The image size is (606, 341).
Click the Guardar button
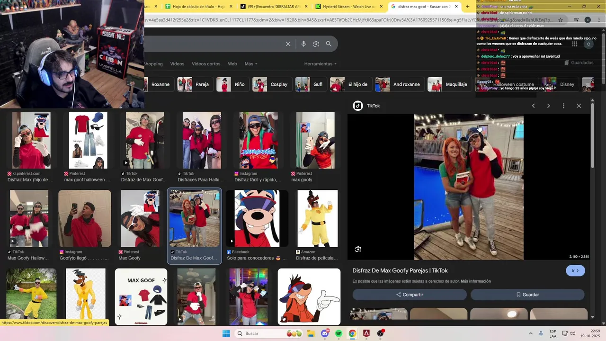click(x=527, y=295)
